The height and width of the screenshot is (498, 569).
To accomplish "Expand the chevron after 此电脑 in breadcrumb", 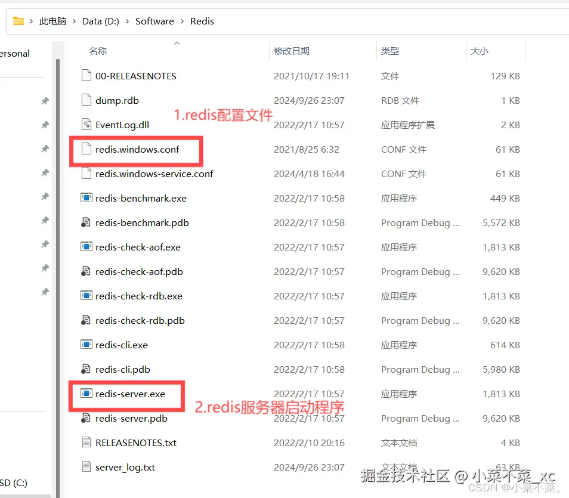I will point(74,21).
